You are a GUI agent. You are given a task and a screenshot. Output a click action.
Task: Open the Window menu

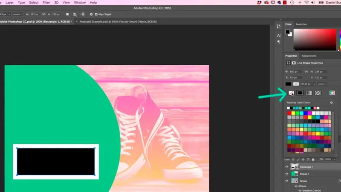tap(80, 3)
